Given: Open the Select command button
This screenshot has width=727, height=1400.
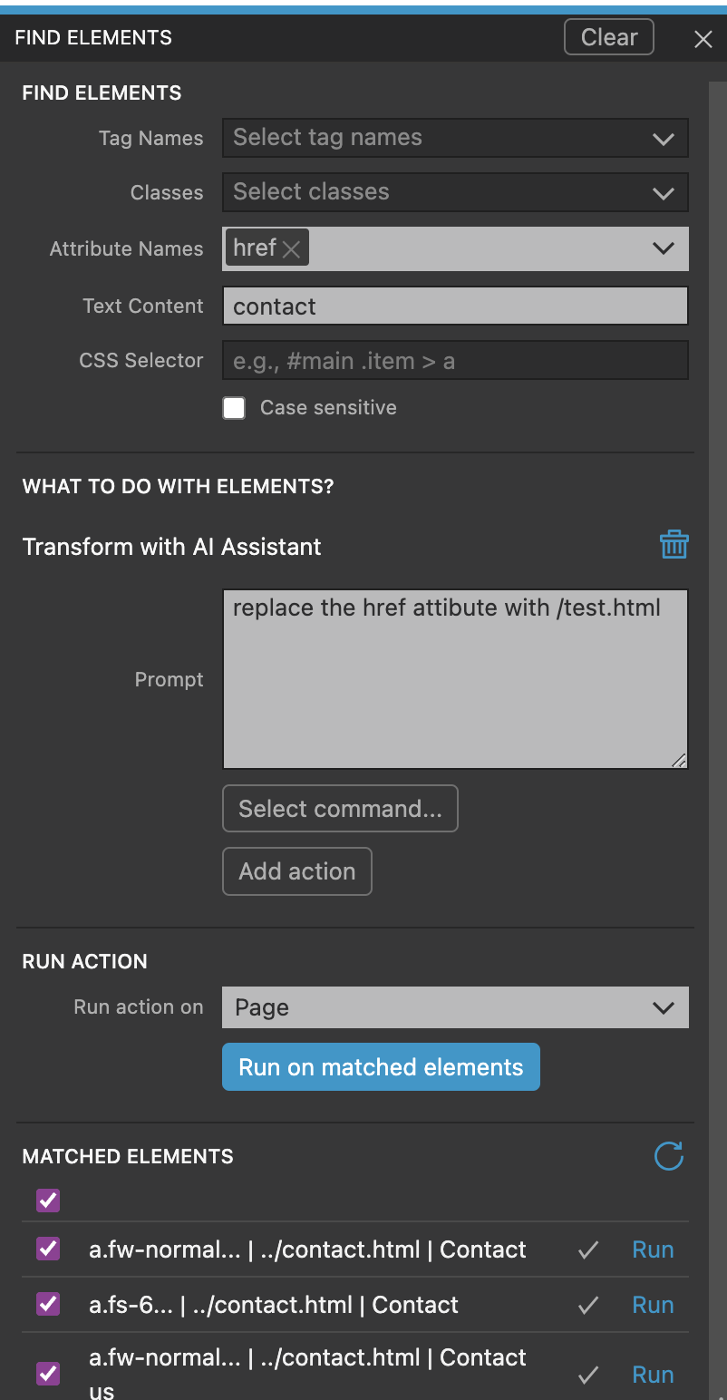Looking at the screenshot, I should click(340, 809).
